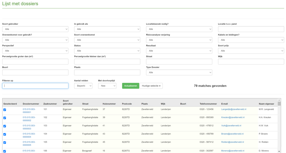This screenshot has width=286, height=153.
Task: Open the Perspectief dropdown
Action: [35, 51]
